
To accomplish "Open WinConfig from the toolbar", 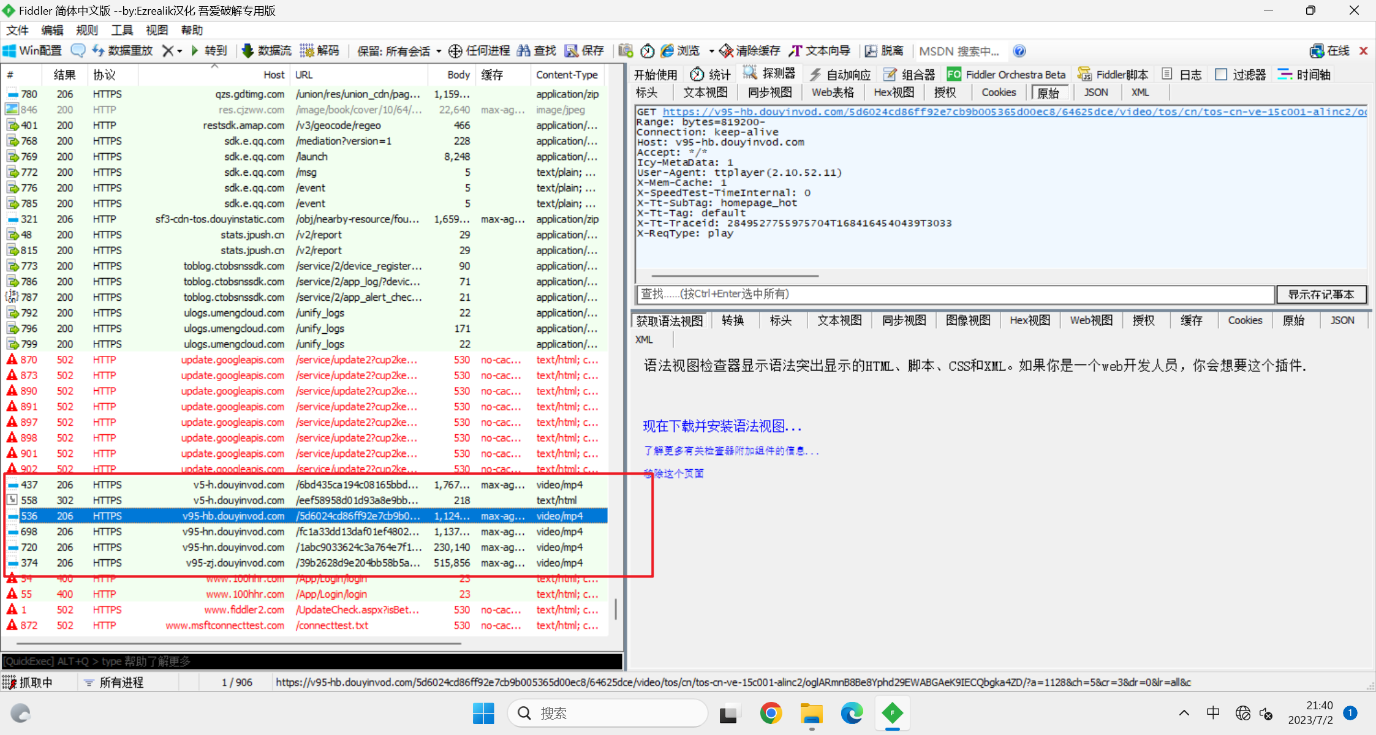I will coord(32,50).
